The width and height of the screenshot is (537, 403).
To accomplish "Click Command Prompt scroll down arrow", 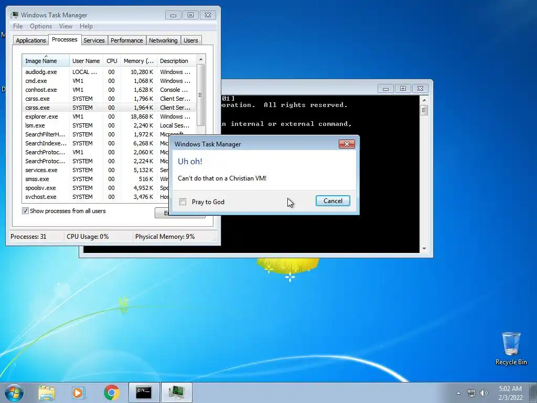I will pos(424,248).
